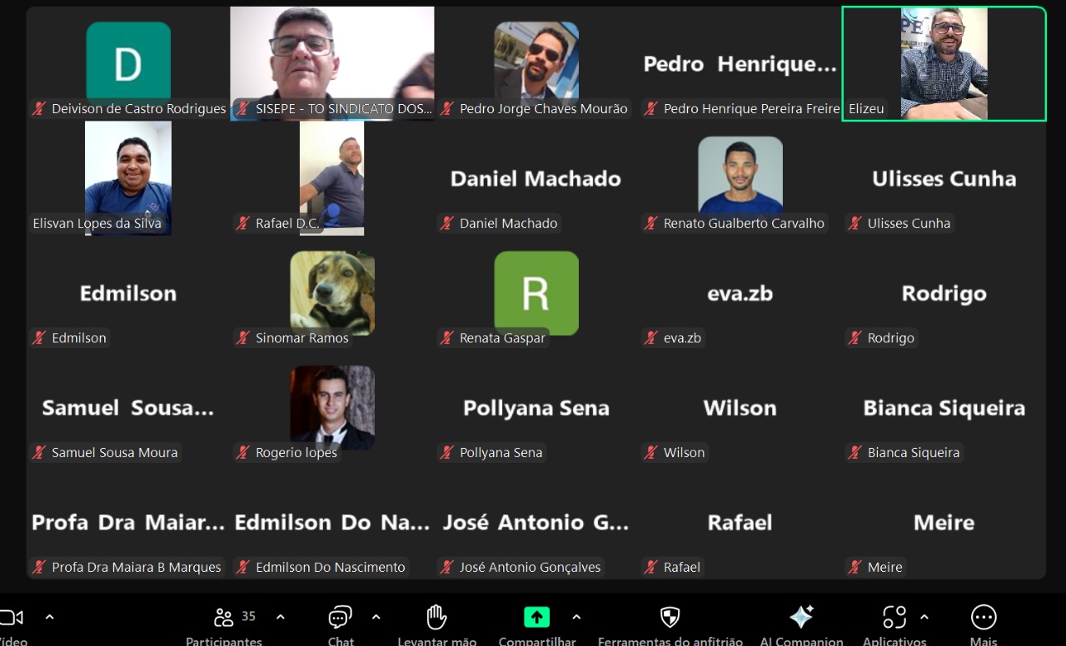Image resolution: width=1066 pixels, height=646 pixels.
Task: Open the Aplicativos icon
Action: (894, 617)
